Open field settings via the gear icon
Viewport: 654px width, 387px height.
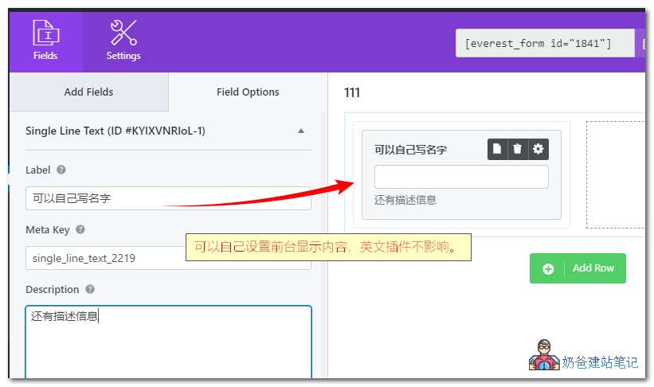(x=538, y=149)
